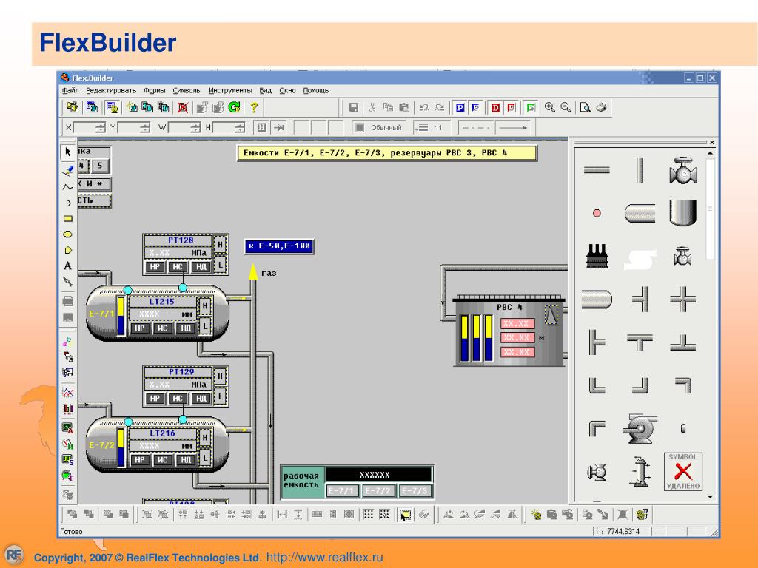Click the НР button under PT128
This screenshot has height=568, width=758.
[x=155, y=266]
